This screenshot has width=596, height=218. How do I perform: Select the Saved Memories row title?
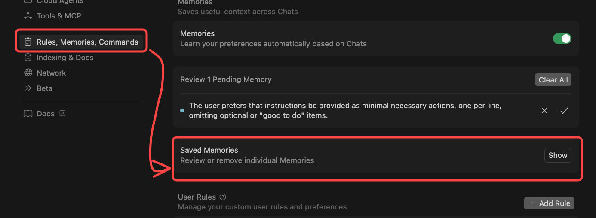pos(209,150)
